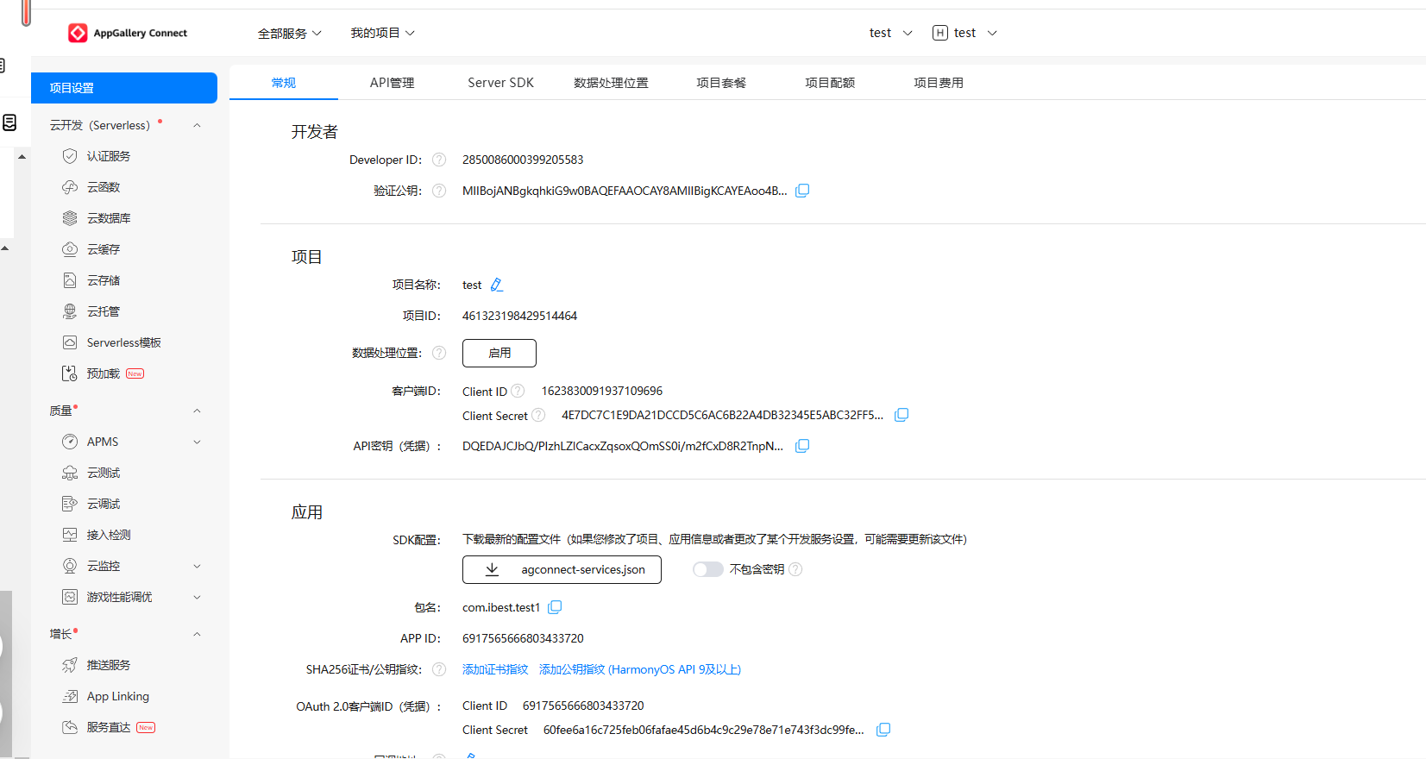
Task: Select 项目设置 in the sidebar
Action: pos(124,88)
